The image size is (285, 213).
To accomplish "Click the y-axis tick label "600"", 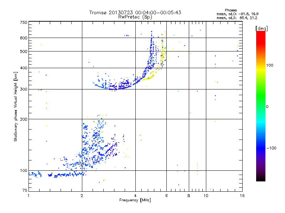I will coord(24,38).
